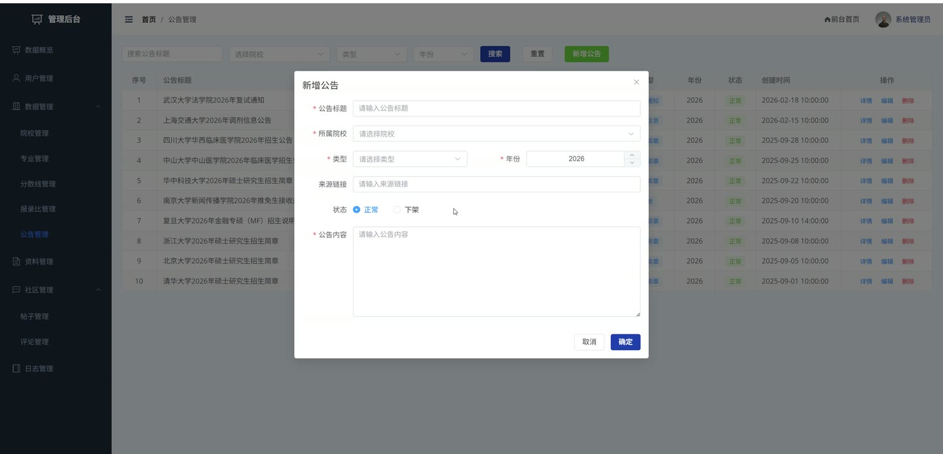Click the 创建时间 column header
Viewport: 943px width, 454px height.
[775, 80]
